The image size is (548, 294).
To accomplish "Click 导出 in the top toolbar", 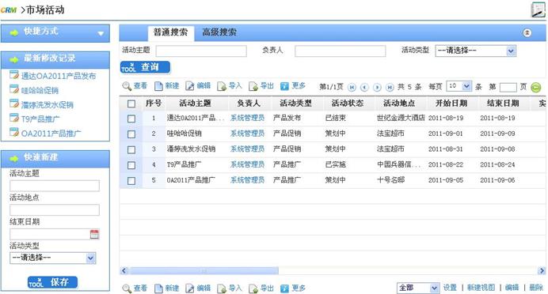I will pyautogui.click(x=261, y=86).
